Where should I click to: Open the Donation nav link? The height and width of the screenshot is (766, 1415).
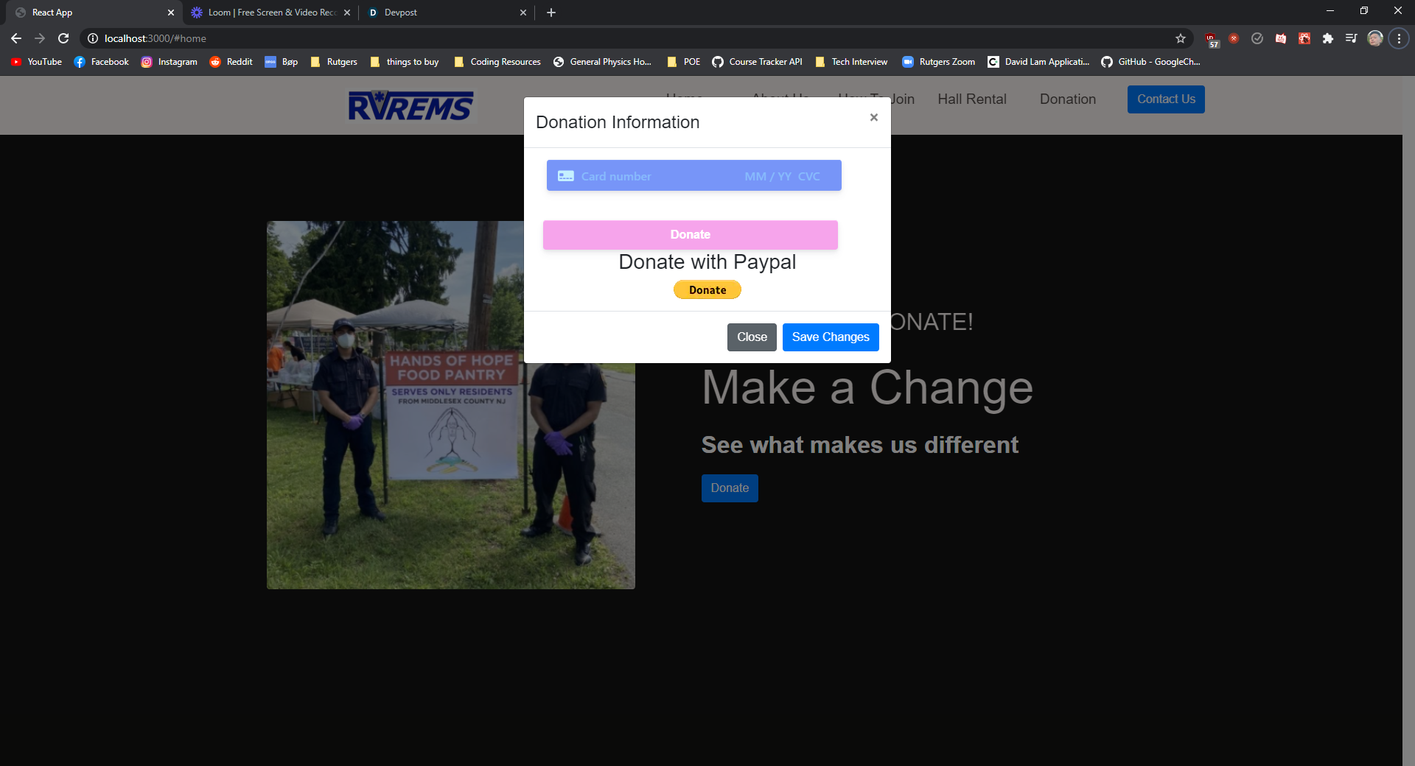coord(1067,99)
